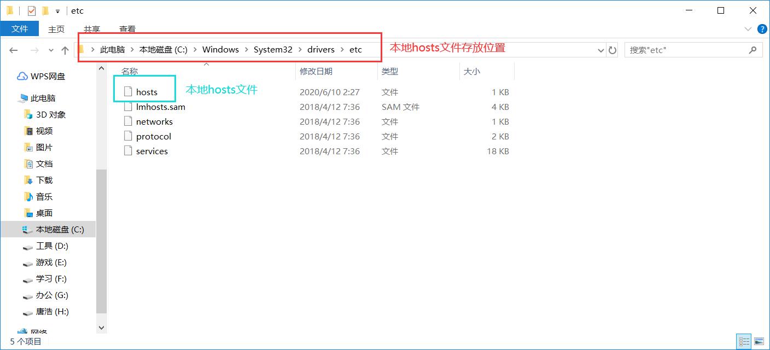This screenshot has height=350, width=770.
Task: Click System32 in the breadcrumb path
Action: tap(272, 49)
